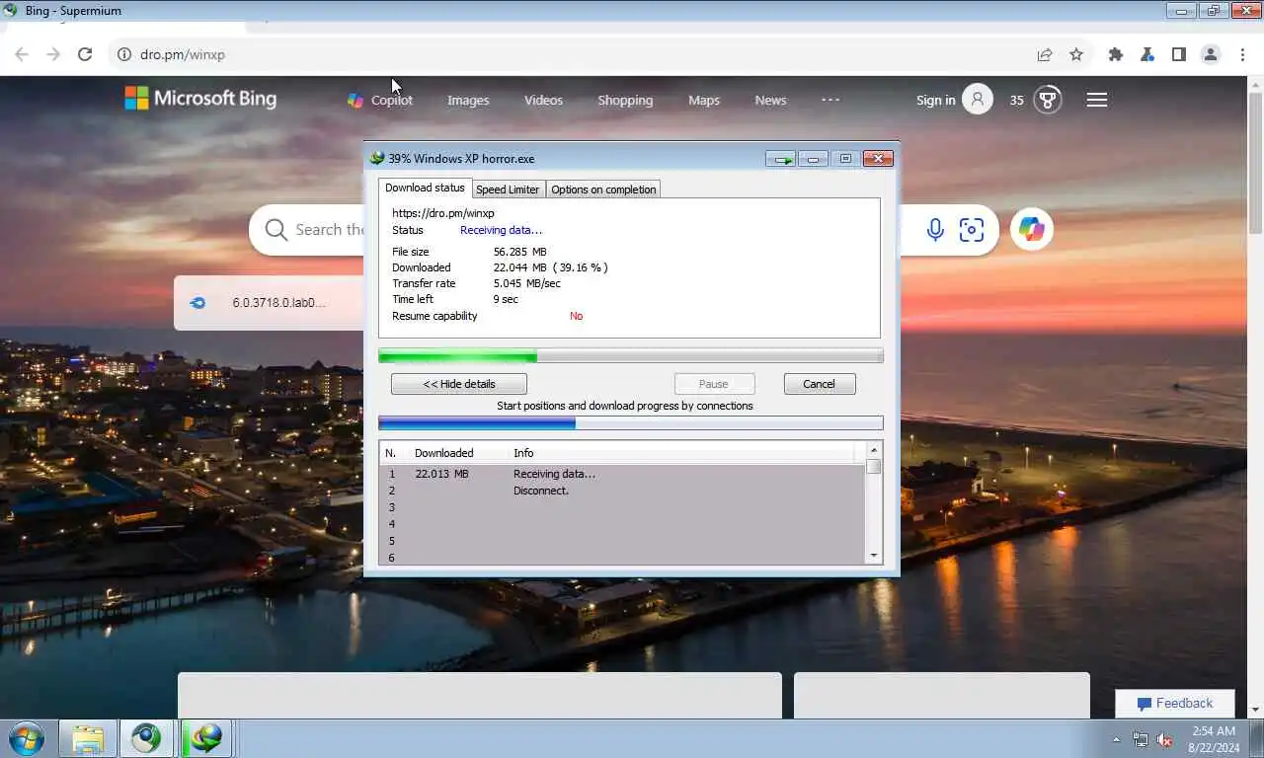The image size is (1264, 758).
Task: Click the Pause download button
Action: [x=714, y=384]
